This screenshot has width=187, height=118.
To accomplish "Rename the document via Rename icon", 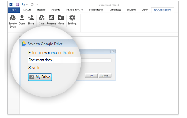I will point(51,18).
